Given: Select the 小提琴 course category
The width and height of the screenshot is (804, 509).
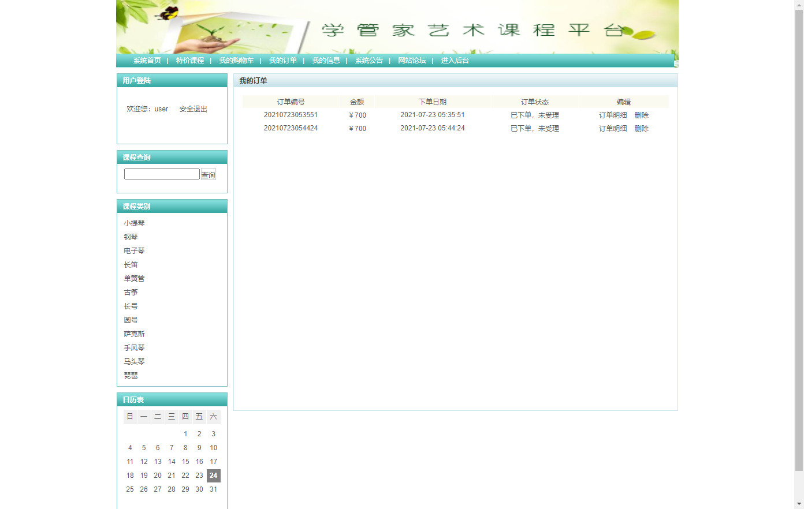Looking at the screenshot, I should click(x=134, y=223).
